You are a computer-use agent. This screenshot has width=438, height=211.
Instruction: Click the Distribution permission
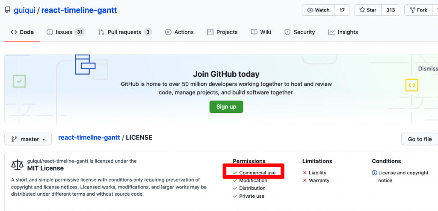pyautogui.click(x=252, y=188)
